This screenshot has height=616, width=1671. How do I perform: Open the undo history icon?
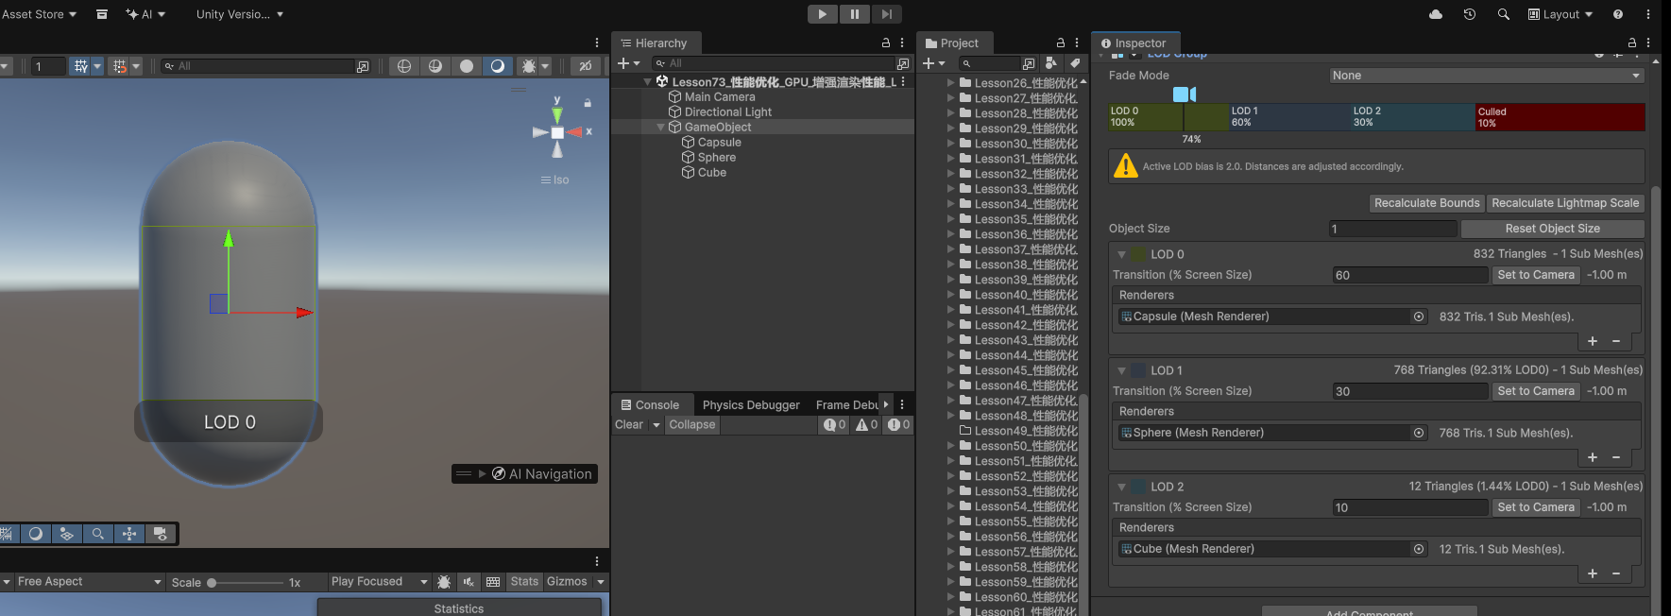point(1470,14)
